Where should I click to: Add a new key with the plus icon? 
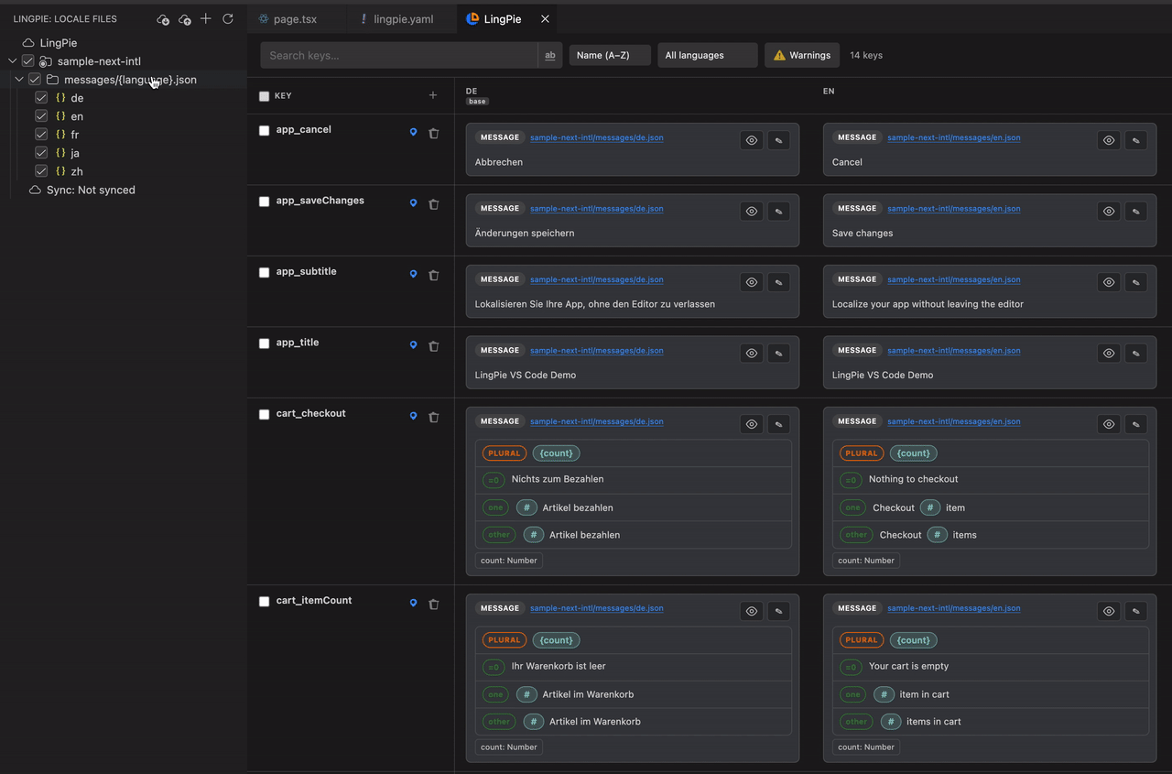[x=433, y=95]
